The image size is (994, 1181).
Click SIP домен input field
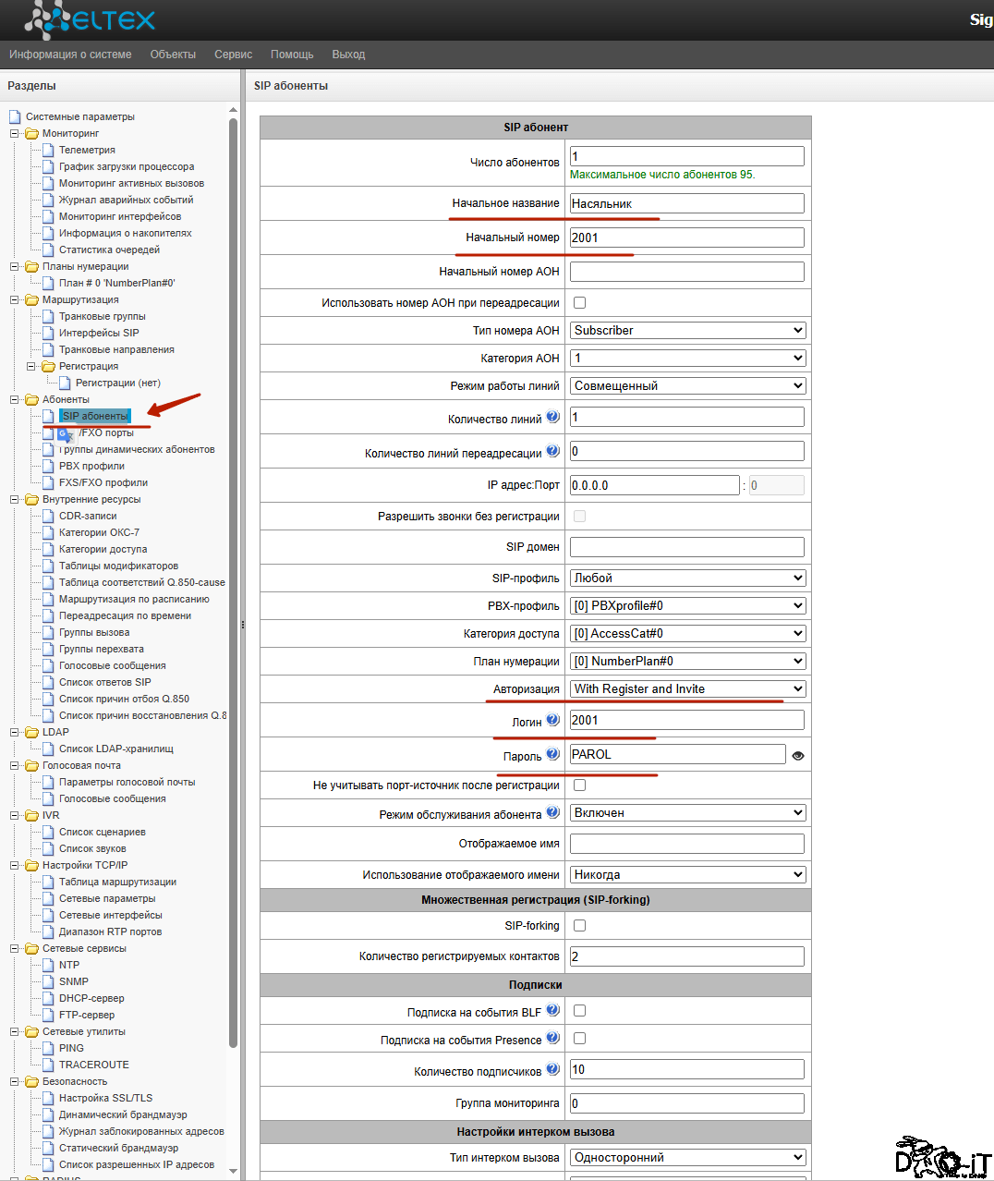tap(686, 547)
